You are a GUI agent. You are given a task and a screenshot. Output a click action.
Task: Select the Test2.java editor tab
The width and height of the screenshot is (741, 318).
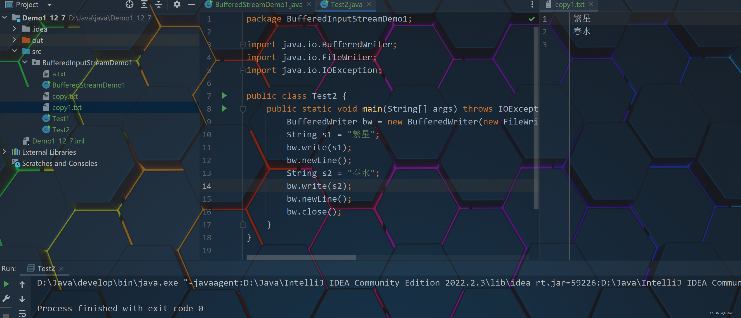346,4
